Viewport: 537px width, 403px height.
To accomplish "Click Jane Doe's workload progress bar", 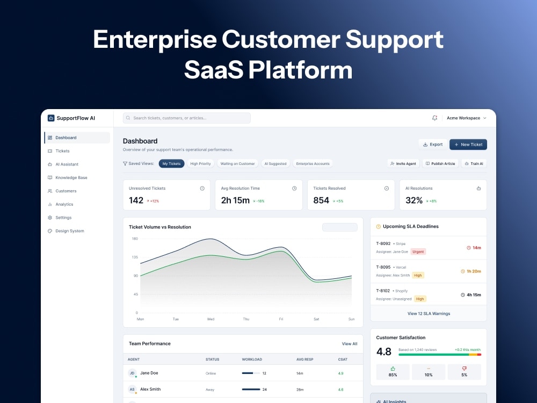I will [251, 373].
